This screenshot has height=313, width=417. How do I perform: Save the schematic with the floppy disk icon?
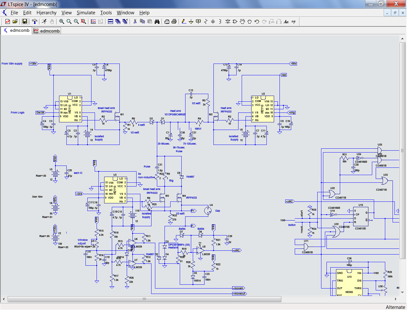pyautogui.click(x=25, y=21)
